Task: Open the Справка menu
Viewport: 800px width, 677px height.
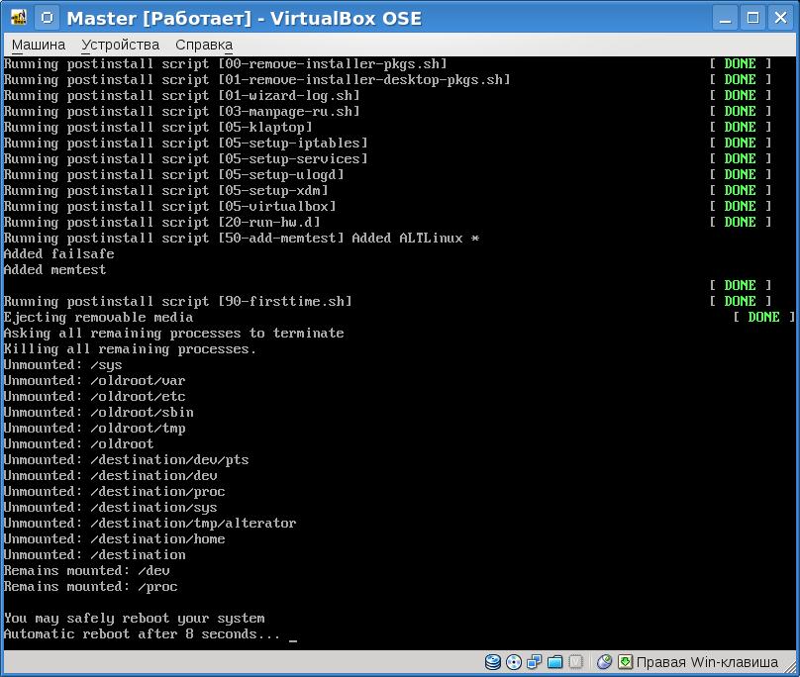Action: (x=203, y=45)
